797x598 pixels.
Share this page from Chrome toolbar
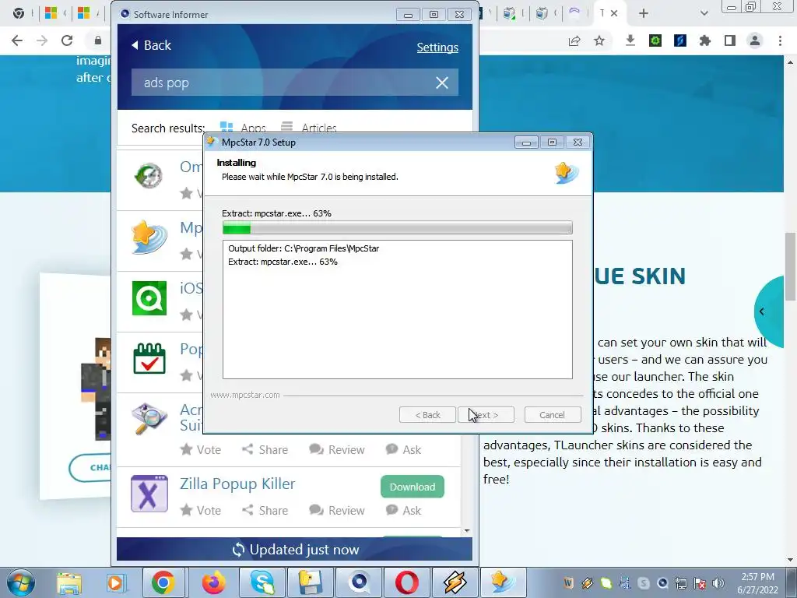(x=574, y=40)
